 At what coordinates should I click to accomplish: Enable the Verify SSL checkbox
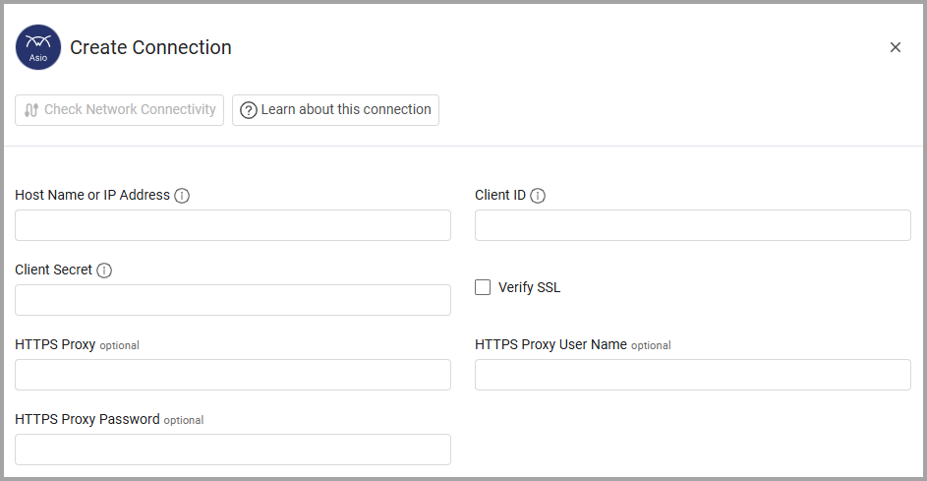(483, 287)
